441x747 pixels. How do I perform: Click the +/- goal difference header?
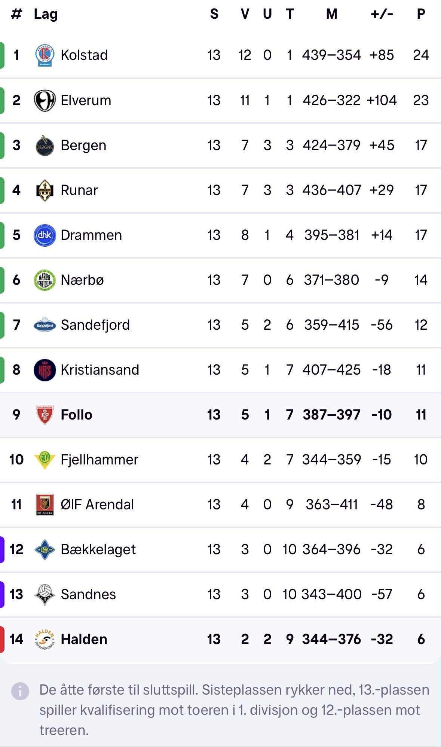point(382,14)
